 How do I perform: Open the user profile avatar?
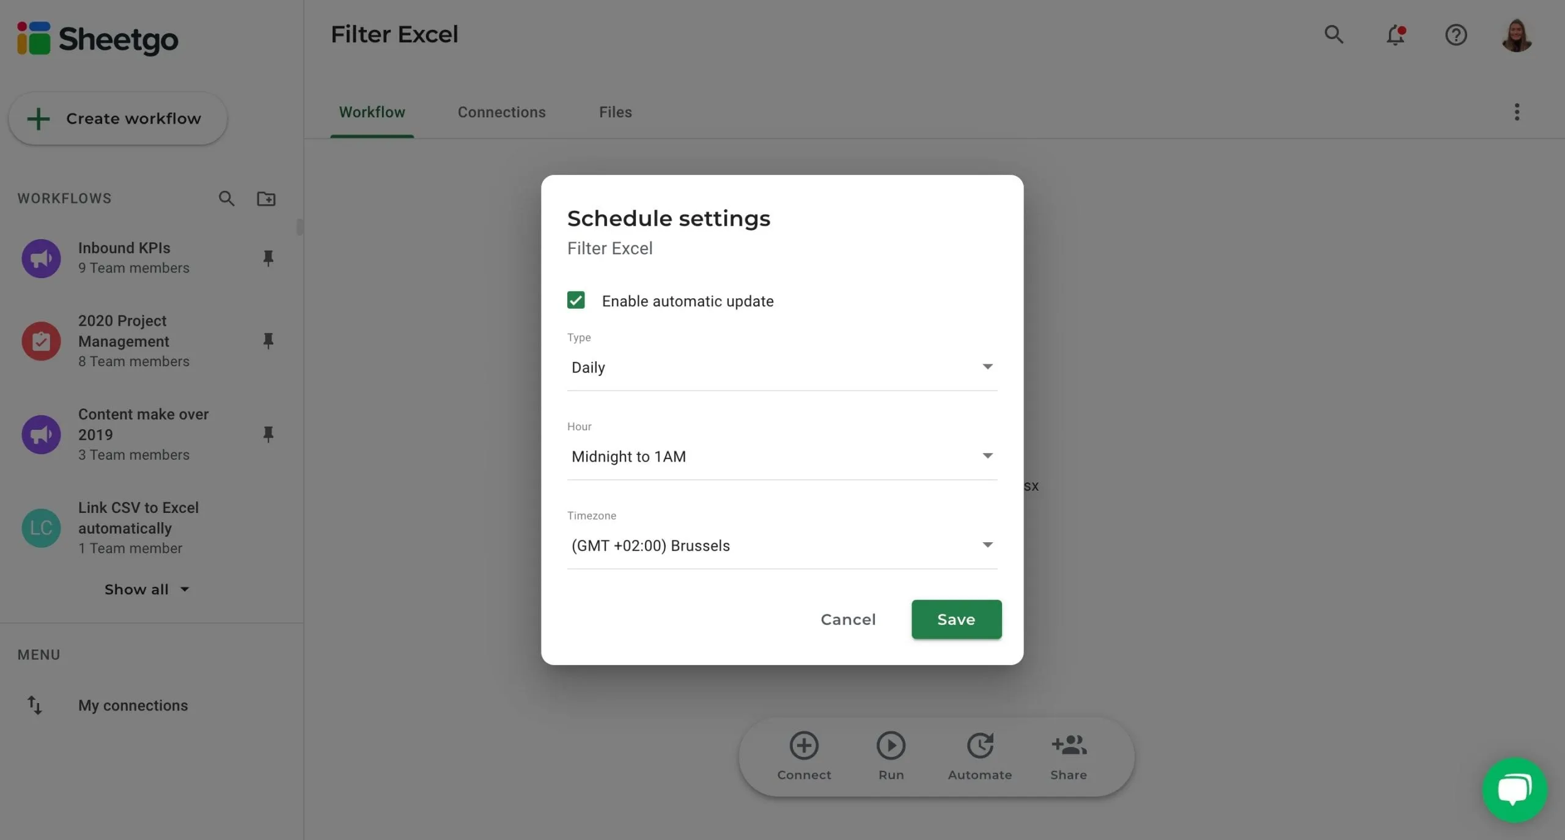coord(1517,35)
